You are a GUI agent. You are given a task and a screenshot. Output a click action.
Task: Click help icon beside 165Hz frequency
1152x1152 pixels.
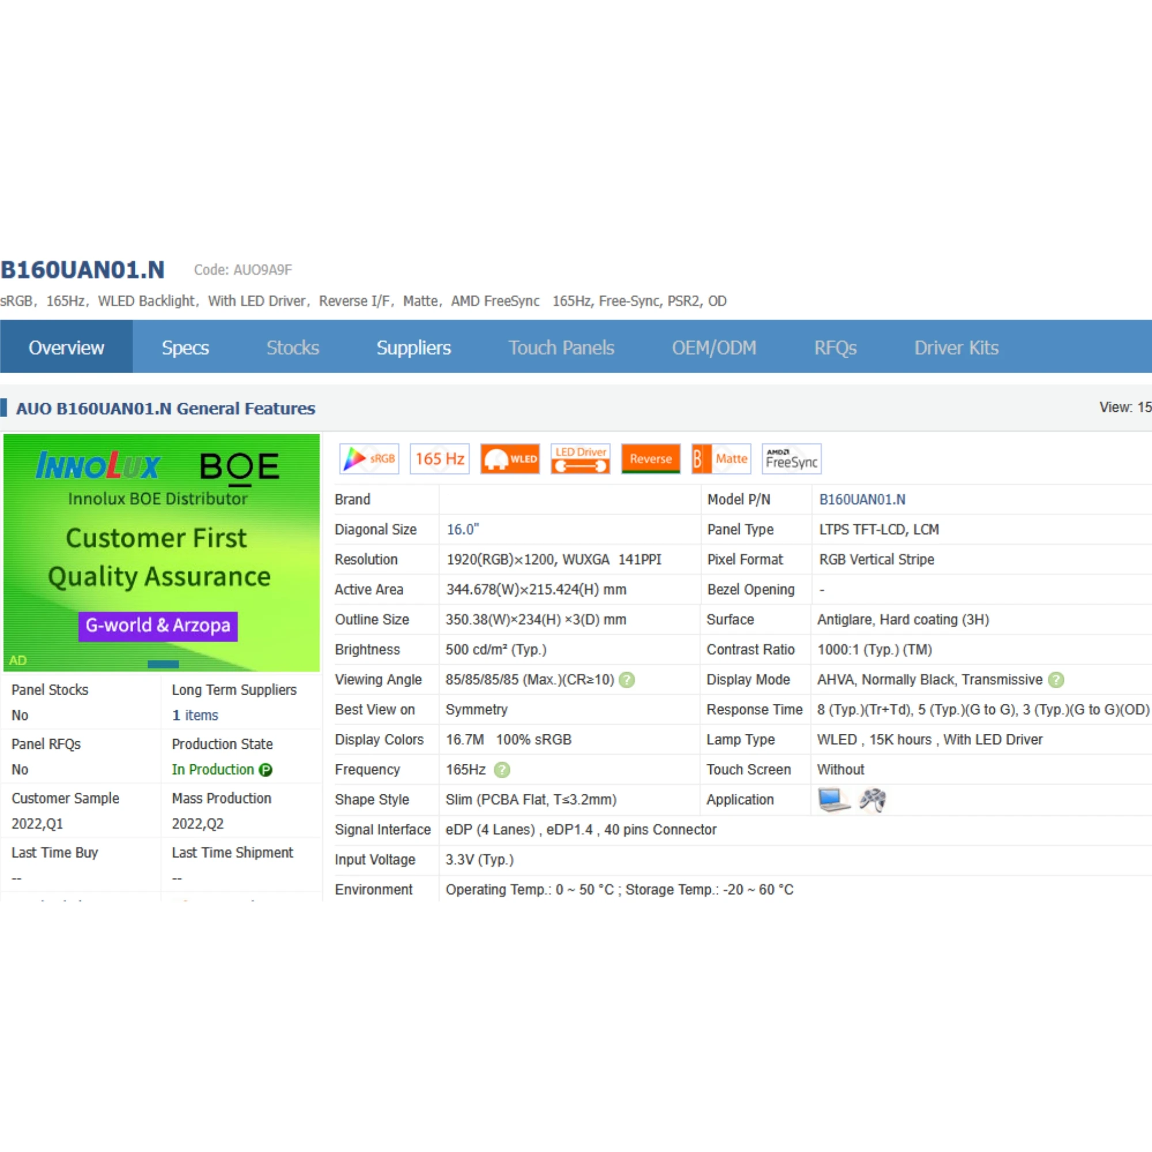[502, 770]
